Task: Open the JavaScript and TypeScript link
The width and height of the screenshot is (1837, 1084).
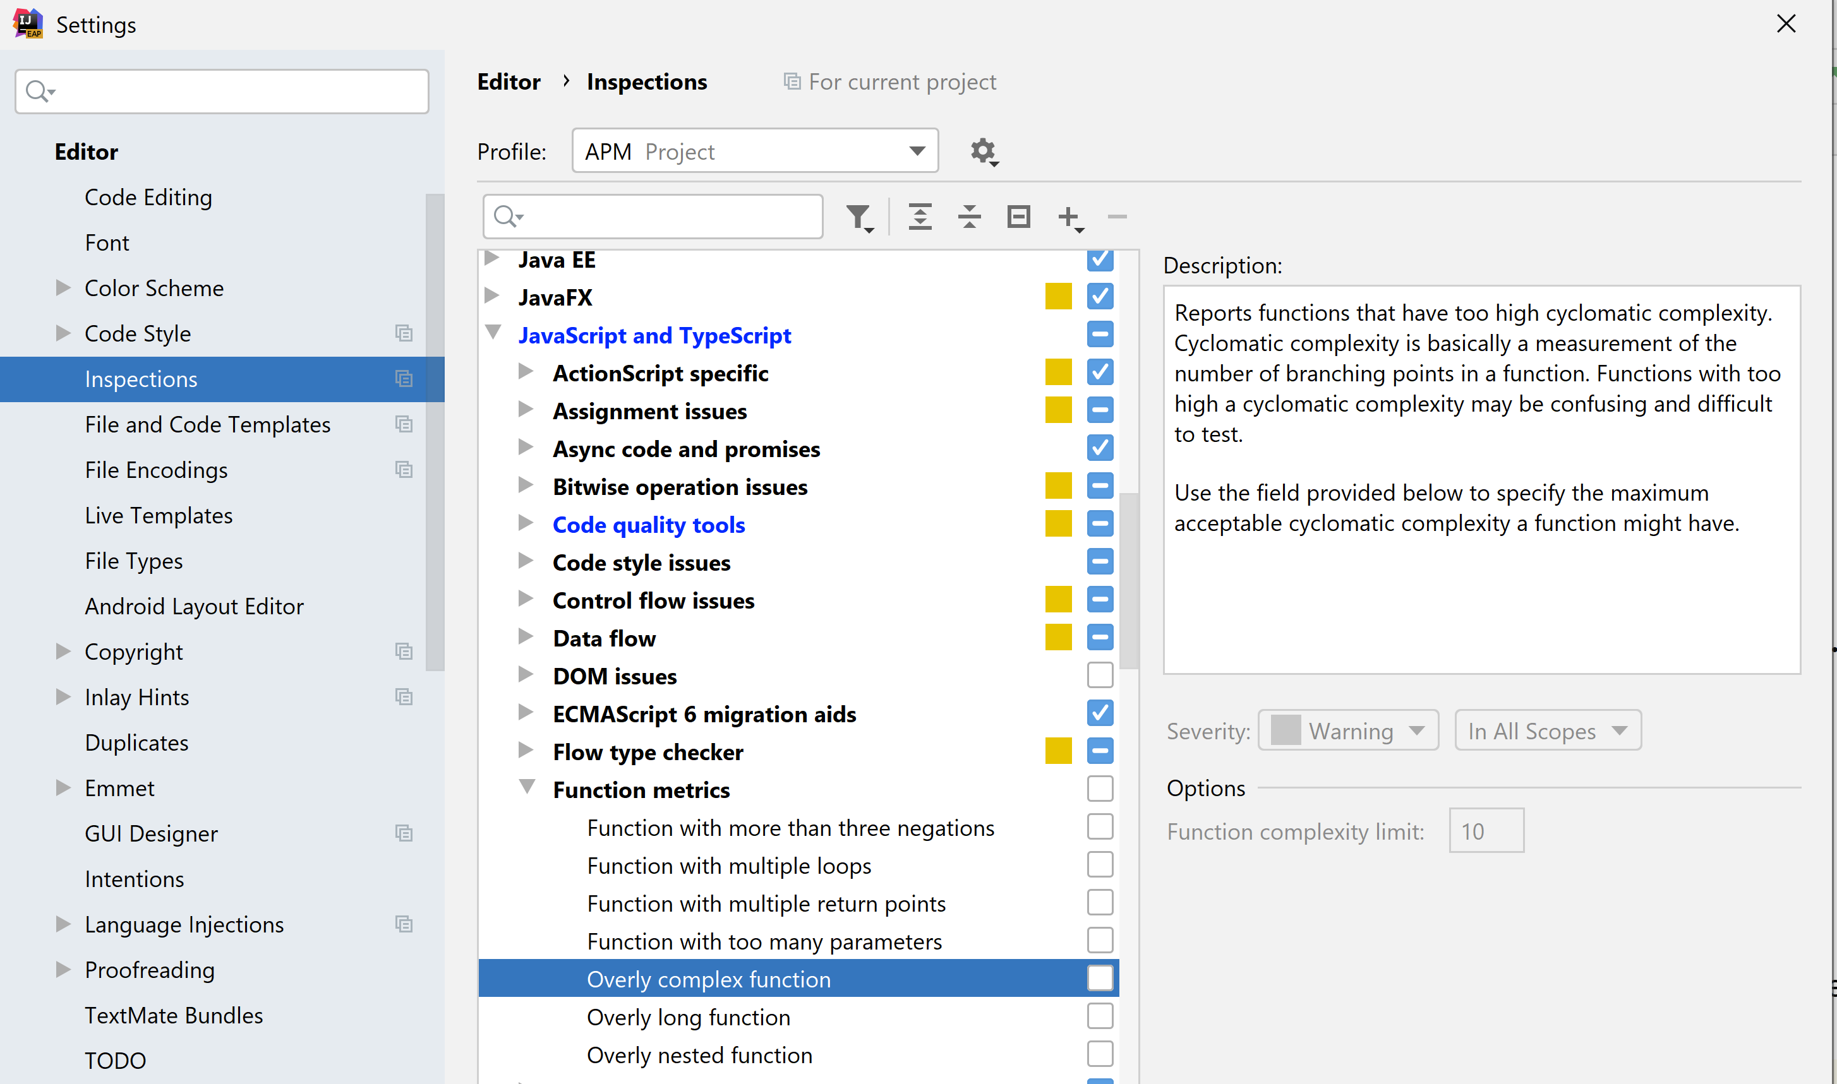Action: click(654, 335)
